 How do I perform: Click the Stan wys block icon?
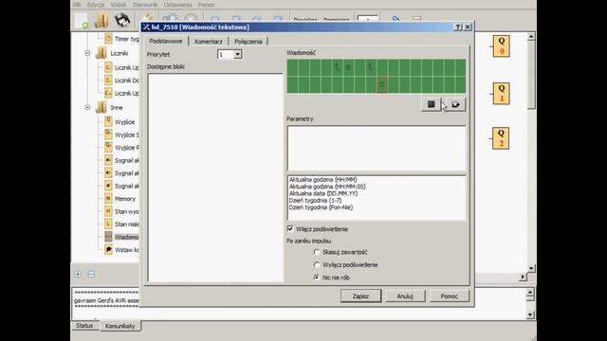[108, 211]
